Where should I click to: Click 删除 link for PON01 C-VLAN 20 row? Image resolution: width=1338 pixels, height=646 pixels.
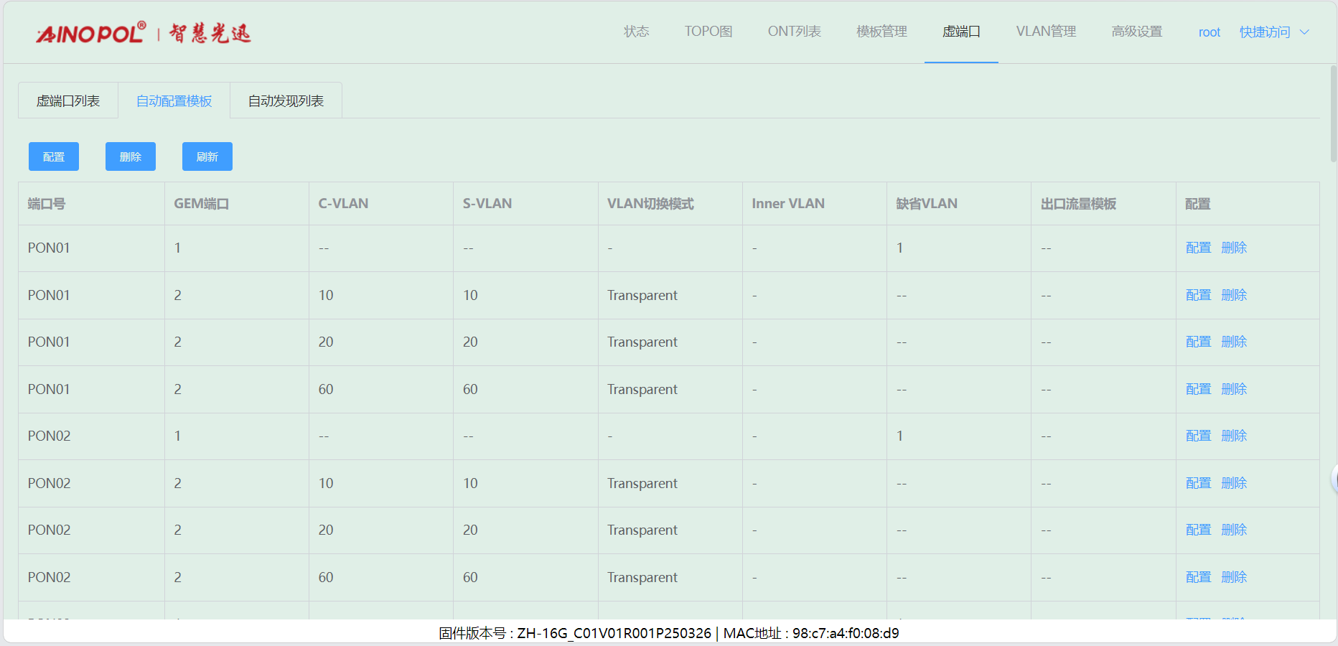click(x=1234, y=342)
